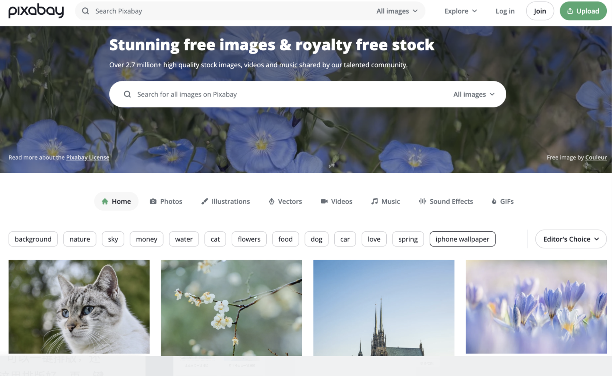Click the green Upload button
Screen dimensions: 612x376
(583, 11)
